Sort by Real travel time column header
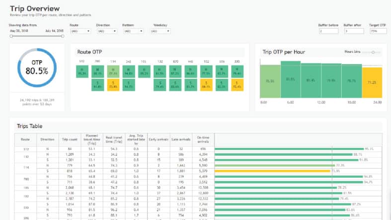391x220 pixels. [x=114, y=140]
